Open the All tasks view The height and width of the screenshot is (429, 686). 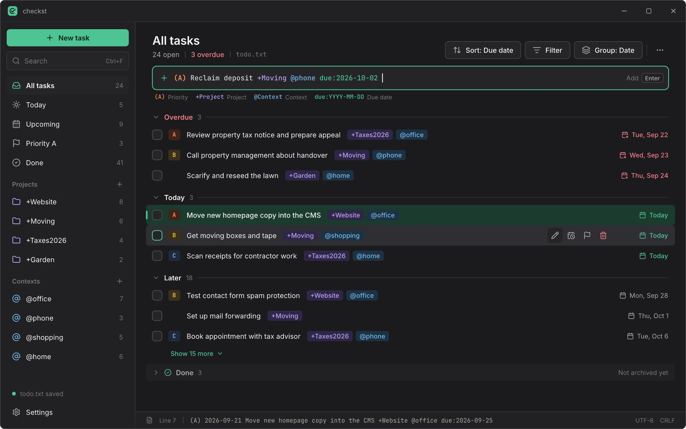tap(67, 86)
